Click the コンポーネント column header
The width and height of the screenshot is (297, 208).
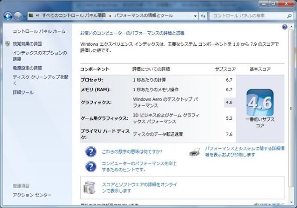coord(95,69)
